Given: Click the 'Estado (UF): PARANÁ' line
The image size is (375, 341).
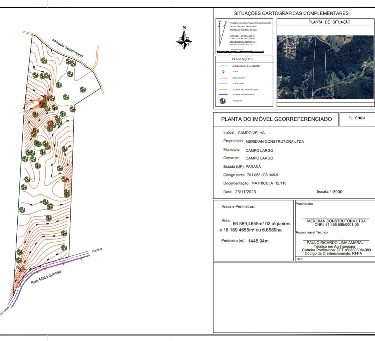Looking at the screenshot, I should tap(242, 167).
